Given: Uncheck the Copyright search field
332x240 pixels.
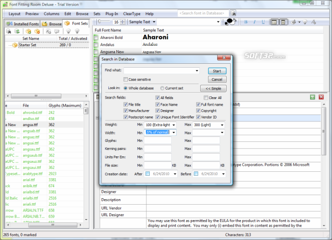Looking at the screenshot, I should click(198, 111).
